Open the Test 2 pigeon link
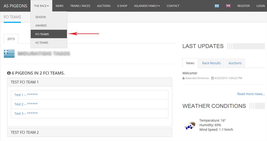 click(26, 104)
